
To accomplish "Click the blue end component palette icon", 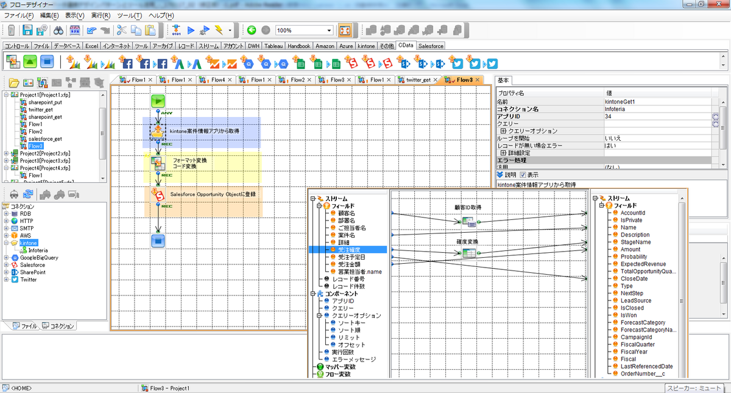I will 47,62.
